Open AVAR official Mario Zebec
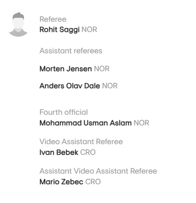Screen dimensions: 196x203 (x=61, y=182)
